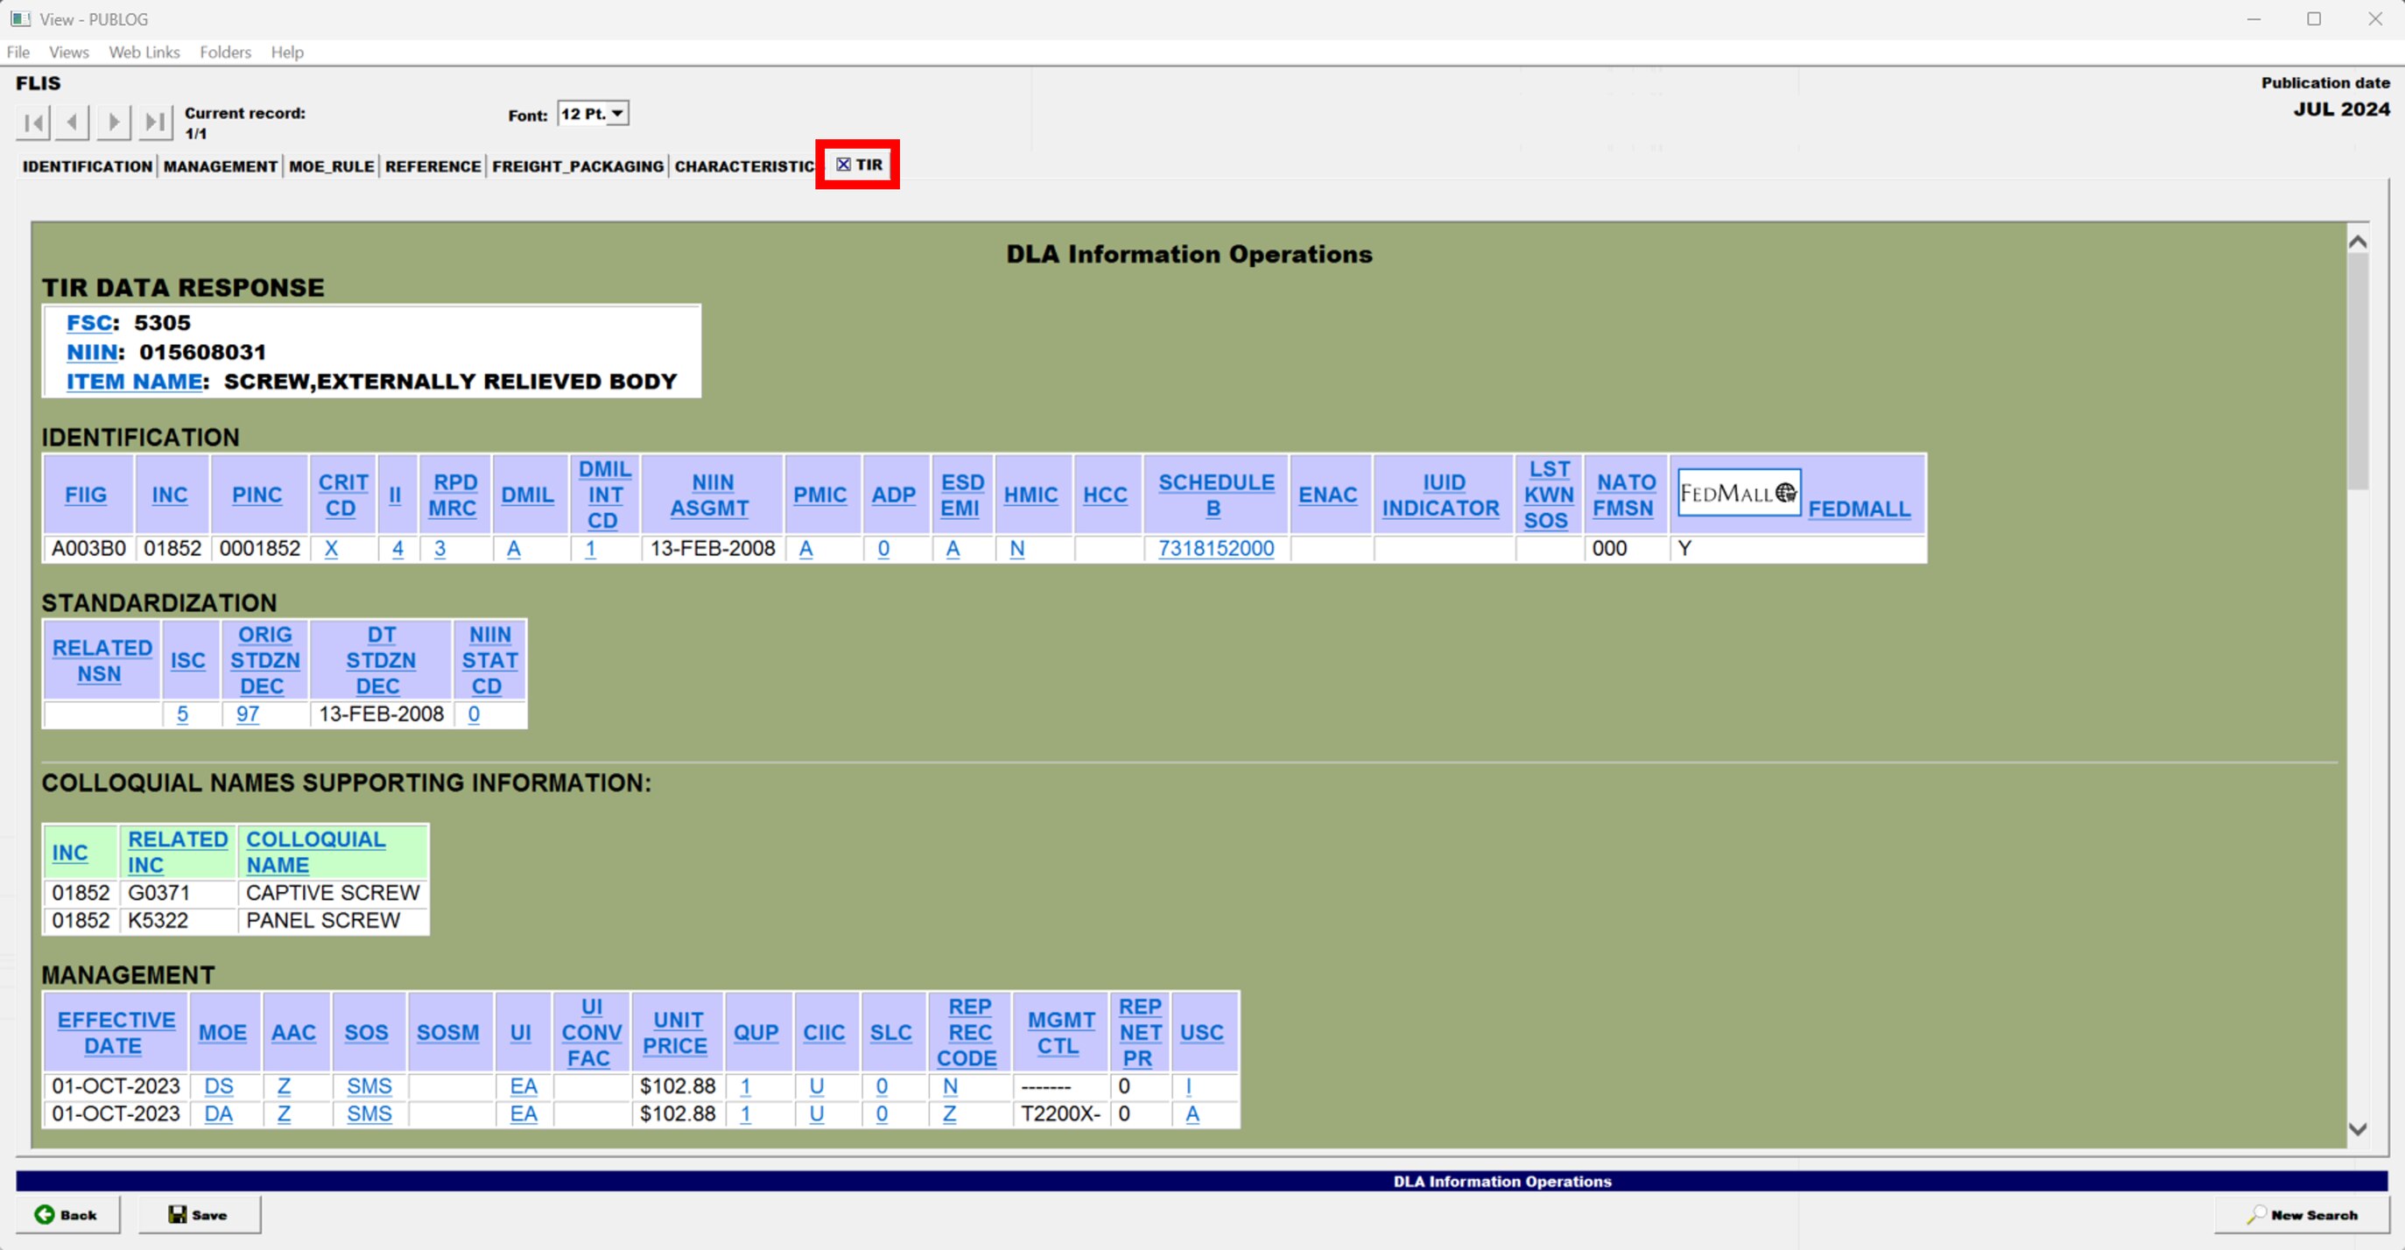Click the ISC header link

[187, 661]
